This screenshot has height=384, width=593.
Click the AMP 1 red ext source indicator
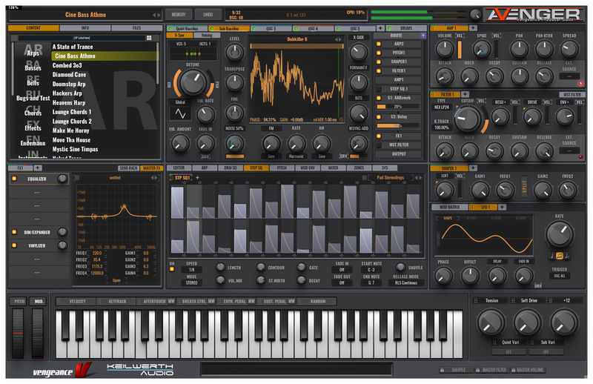coord(580,83)
